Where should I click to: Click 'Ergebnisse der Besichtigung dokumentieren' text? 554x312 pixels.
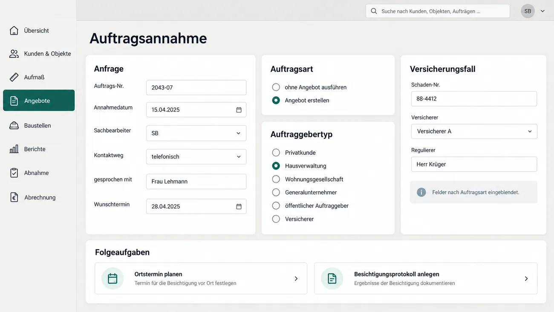[404, 283]
